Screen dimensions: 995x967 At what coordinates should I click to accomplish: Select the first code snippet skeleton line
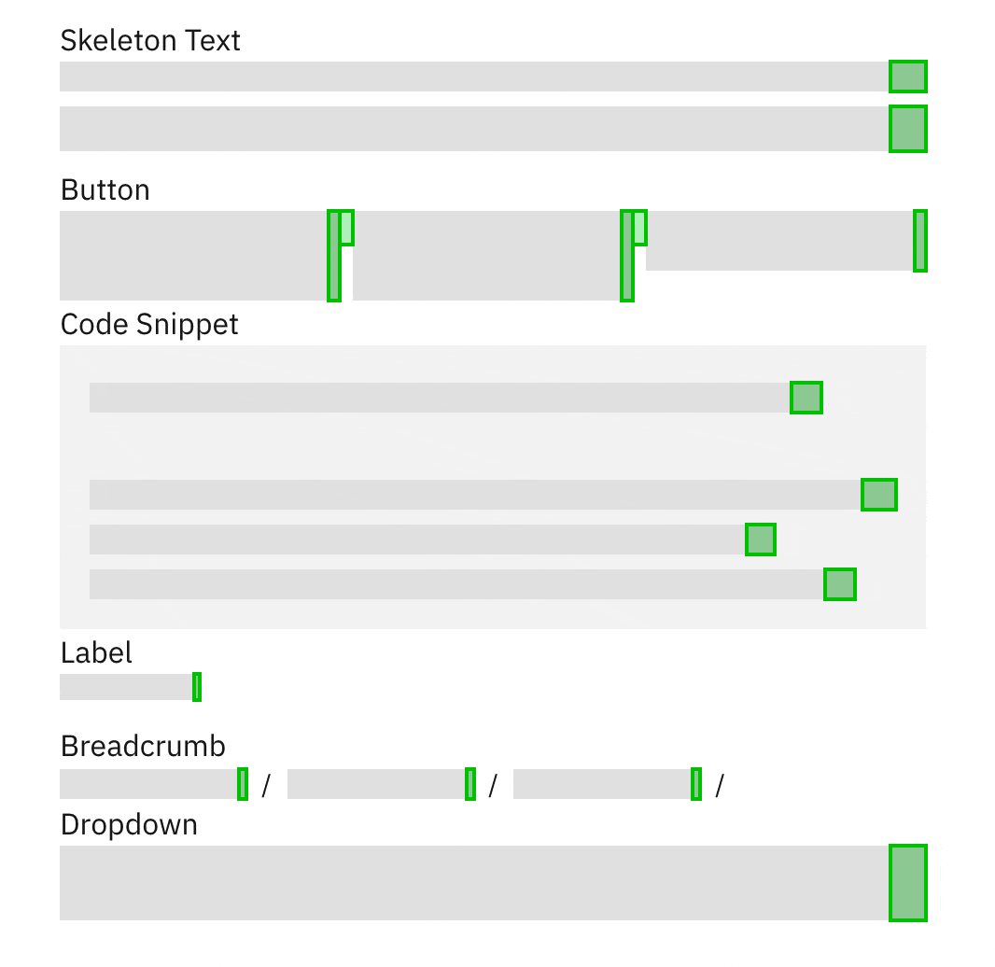click(x=439, y=397)
